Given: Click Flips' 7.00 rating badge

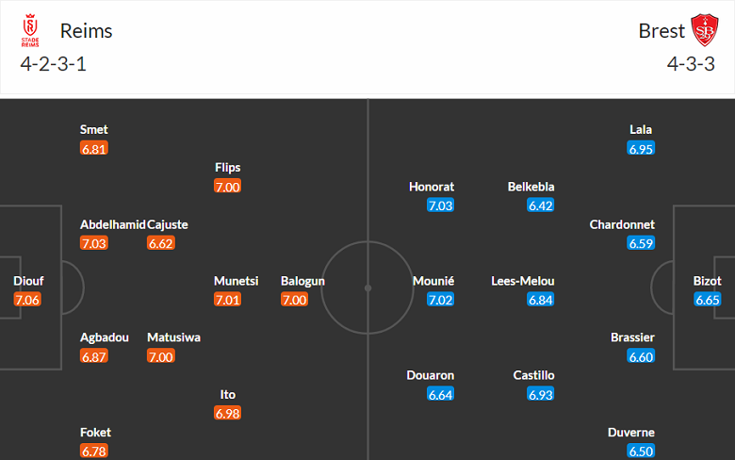Looking at the screenshot, I should 227,187.
